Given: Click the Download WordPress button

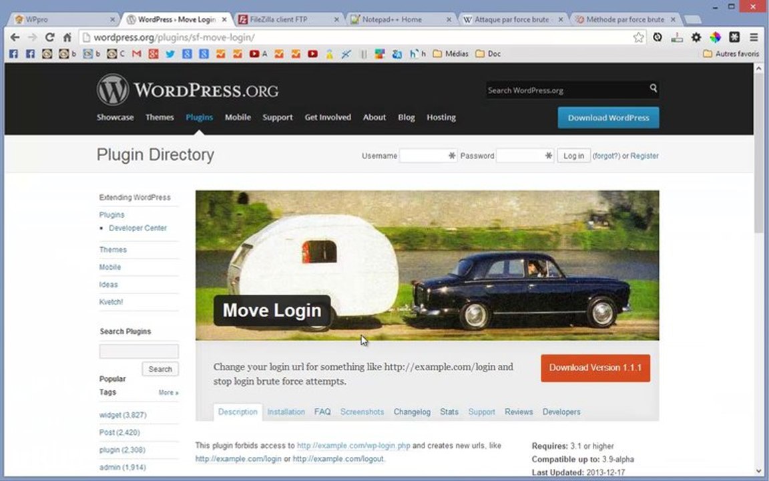Looking at the screenshot, I should (x=608, y=118).
